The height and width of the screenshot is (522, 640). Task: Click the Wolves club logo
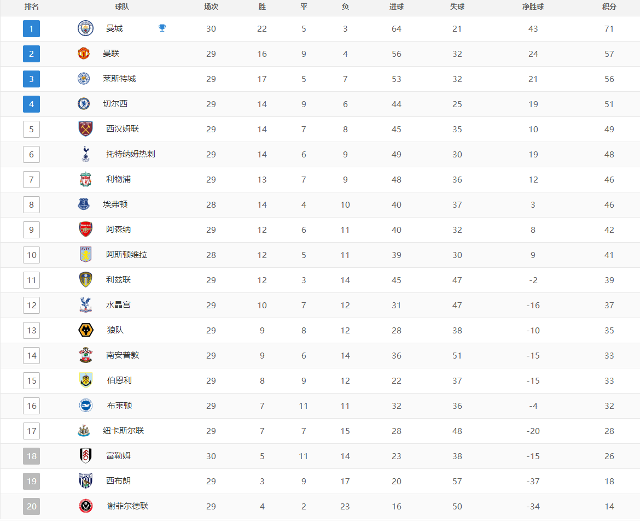point(85,330)
